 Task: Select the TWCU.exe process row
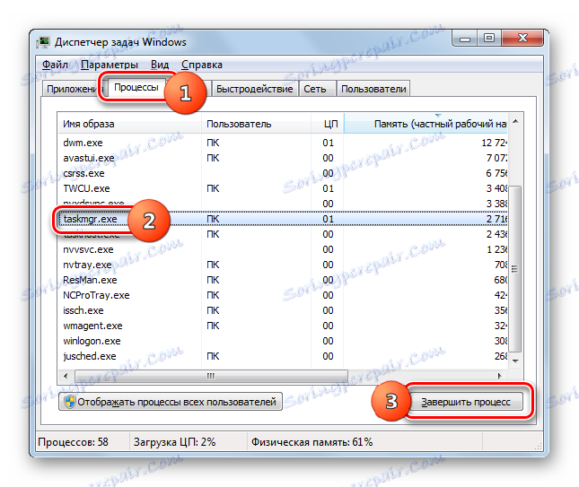[x=283, y=188]
